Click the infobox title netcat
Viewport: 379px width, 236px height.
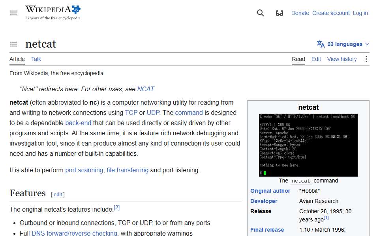click(308, 107)
